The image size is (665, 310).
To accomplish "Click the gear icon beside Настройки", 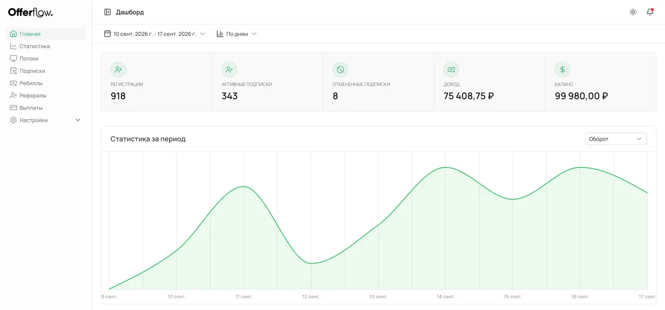I will [x=13, y=120].
